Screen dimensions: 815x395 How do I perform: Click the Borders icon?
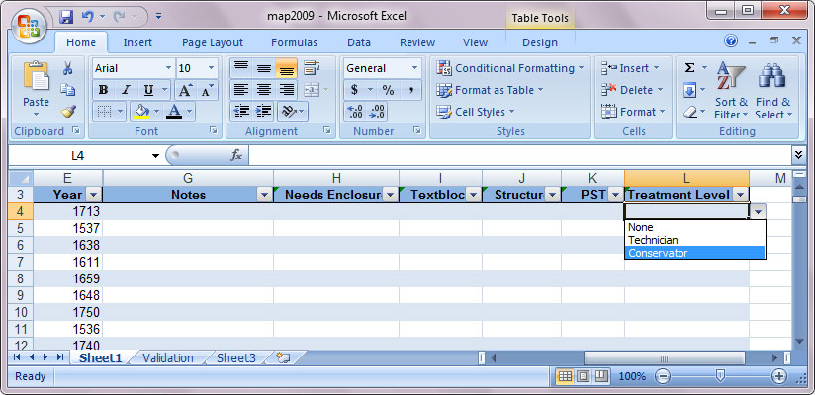[x=104, y=111]
